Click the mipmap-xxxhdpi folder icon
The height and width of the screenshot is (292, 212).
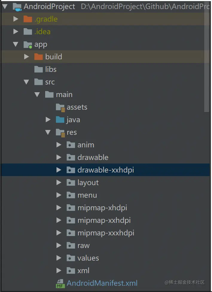tap(71, 233)
